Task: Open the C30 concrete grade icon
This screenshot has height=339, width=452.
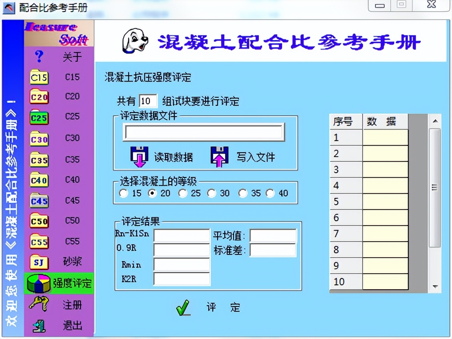Action: pos(38,138)
